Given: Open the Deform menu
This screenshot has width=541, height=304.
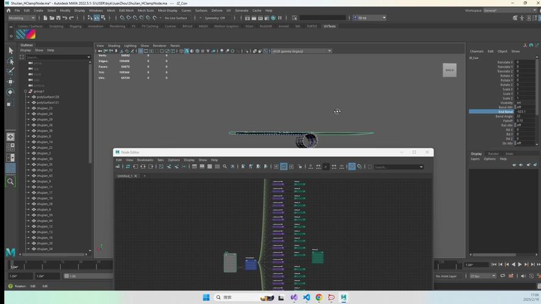Looking at the screenshot, I should pyautogui.click(x=217, y=10).
